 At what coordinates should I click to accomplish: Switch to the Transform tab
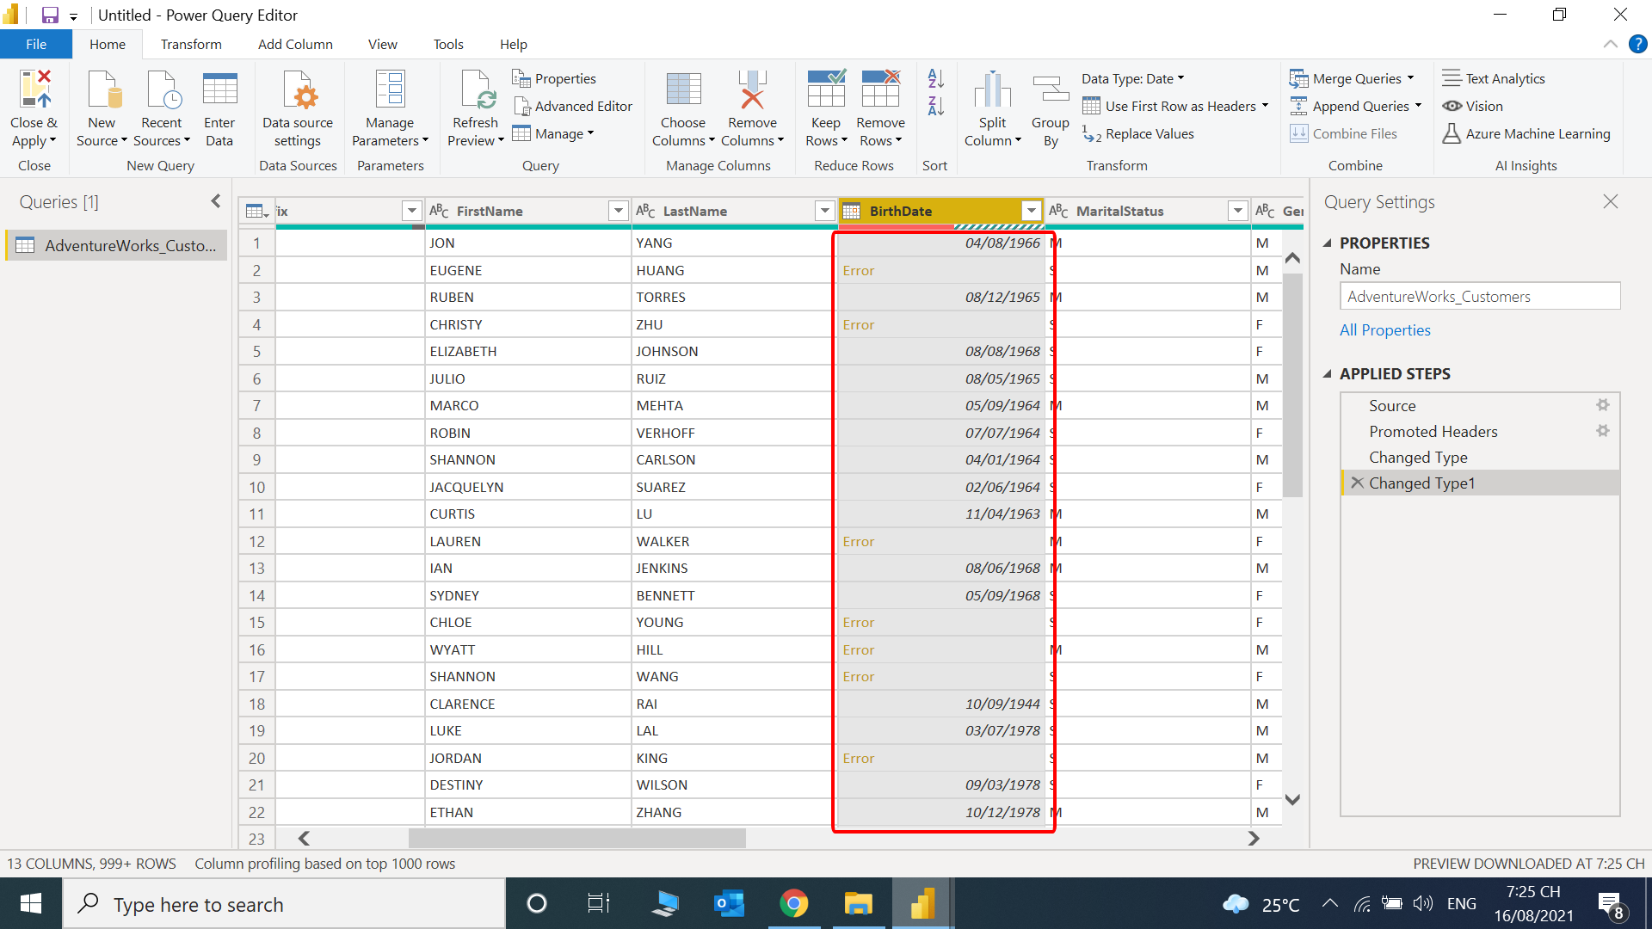pos(191,44)
